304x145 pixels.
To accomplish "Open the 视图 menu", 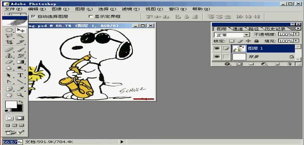I will point(154,9).
